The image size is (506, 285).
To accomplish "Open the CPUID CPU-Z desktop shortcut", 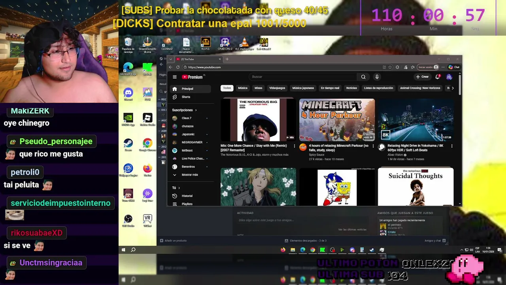I will coord(225,44).
